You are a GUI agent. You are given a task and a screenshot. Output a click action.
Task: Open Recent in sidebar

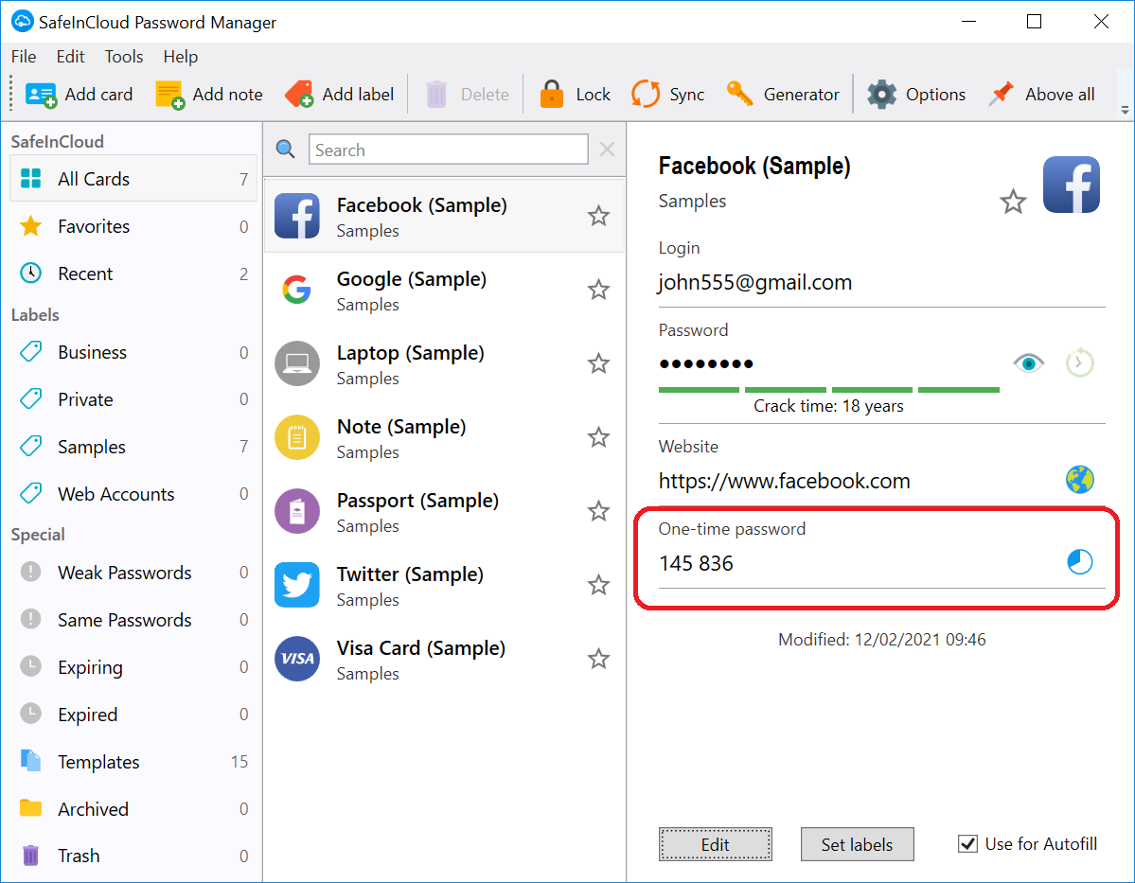[133, 274]
